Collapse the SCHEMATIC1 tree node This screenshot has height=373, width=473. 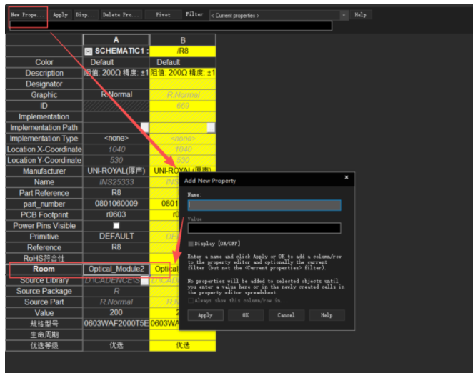pyautogui.click(x=88, y=51)
